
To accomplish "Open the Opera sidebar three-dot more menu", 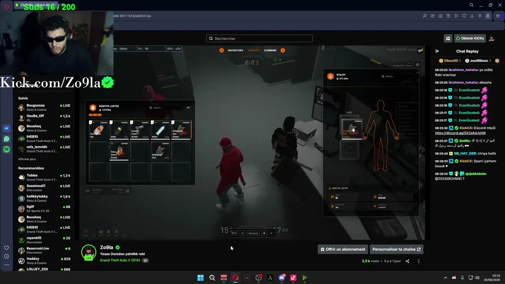I will coord(6,265).
